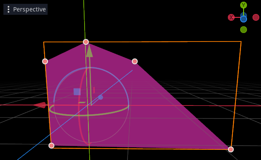
Task: Grab the red X-axis move arrowhead
Action: pyautogui.click(x=40, y=105)
